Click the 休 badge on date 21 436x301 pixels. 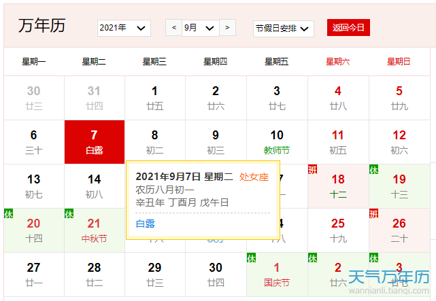(x=69, y=213)
